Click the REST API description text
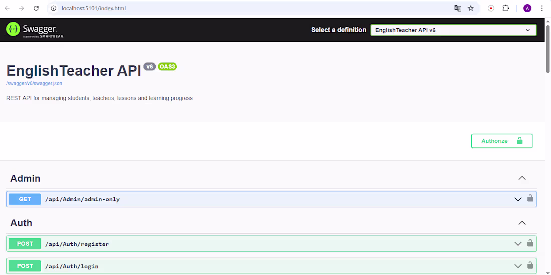Viewport: 551px width, 275px height. click(100, 98)
